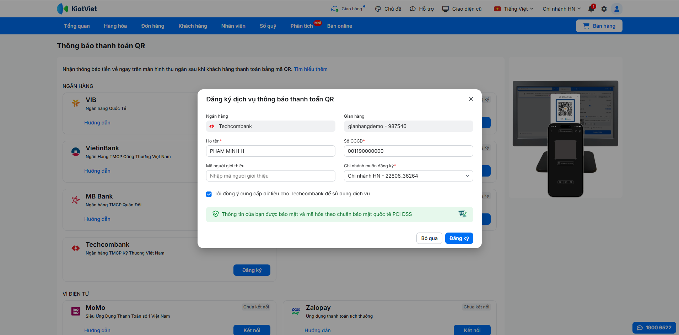Close the QR registration dialog
This screenshot has height=335, width=679.
(471, 99)
